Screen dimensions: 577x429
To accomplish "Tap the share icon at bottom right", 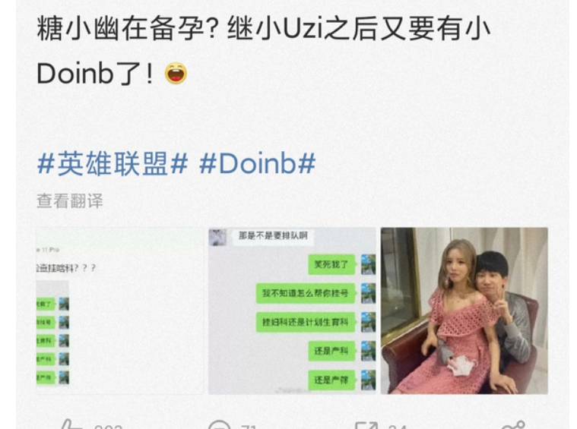I will [x=514, y=425].
